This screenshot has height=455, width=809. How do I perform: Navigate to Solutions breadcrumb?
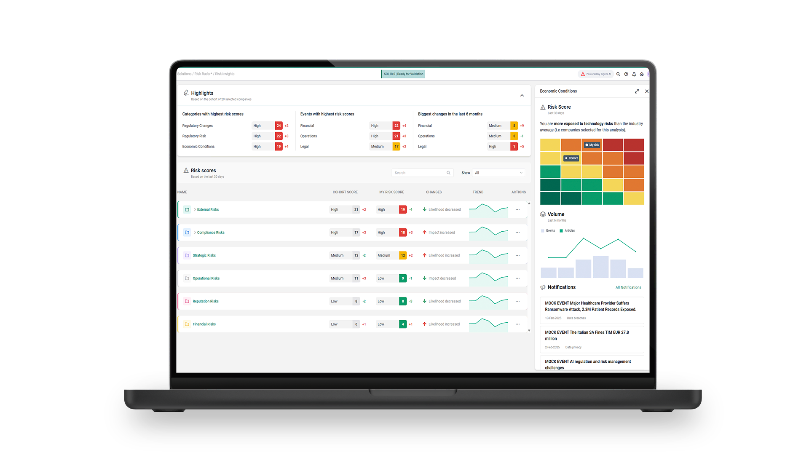click(x=184, y=74)
